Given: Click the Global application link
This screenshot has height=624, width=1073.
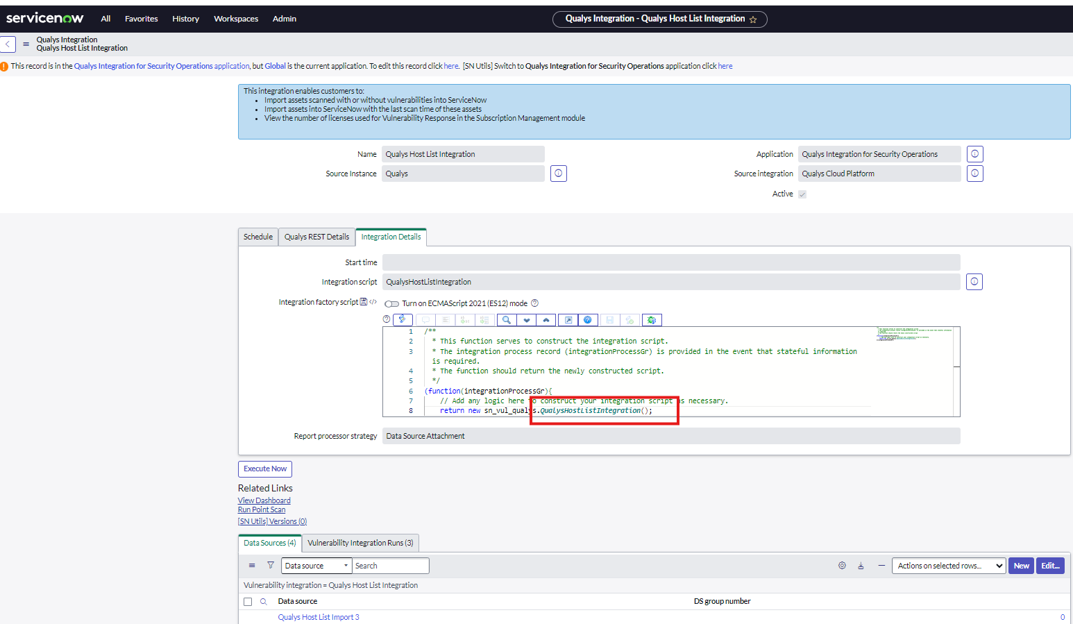Looking at the screenshot, I should click(x=276, y=66).
